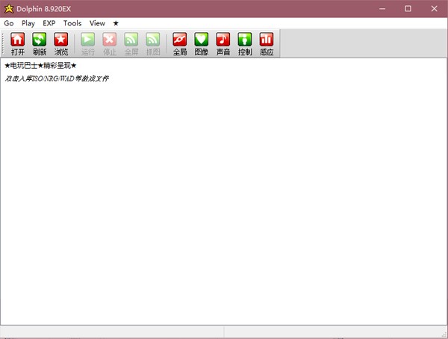Image resolution: width=448 pixels, height=339 pixels.
Task: Click the 停止 (Stop) X icon
Action: [110, 40]
